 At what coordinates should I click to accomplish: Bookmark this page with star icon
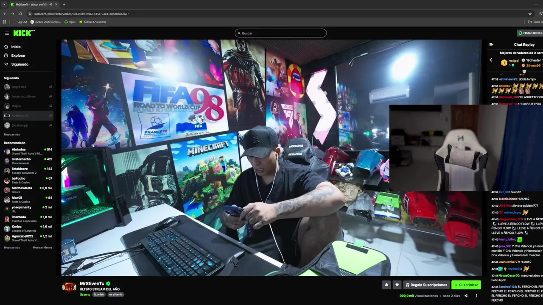(x=530, y=14)
